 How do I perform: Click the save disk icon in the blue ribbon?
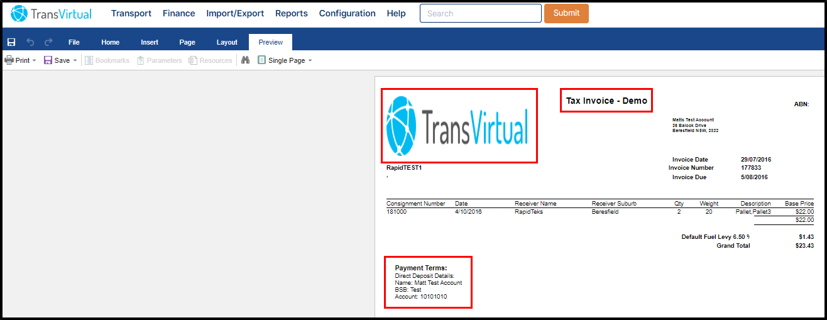11,42
